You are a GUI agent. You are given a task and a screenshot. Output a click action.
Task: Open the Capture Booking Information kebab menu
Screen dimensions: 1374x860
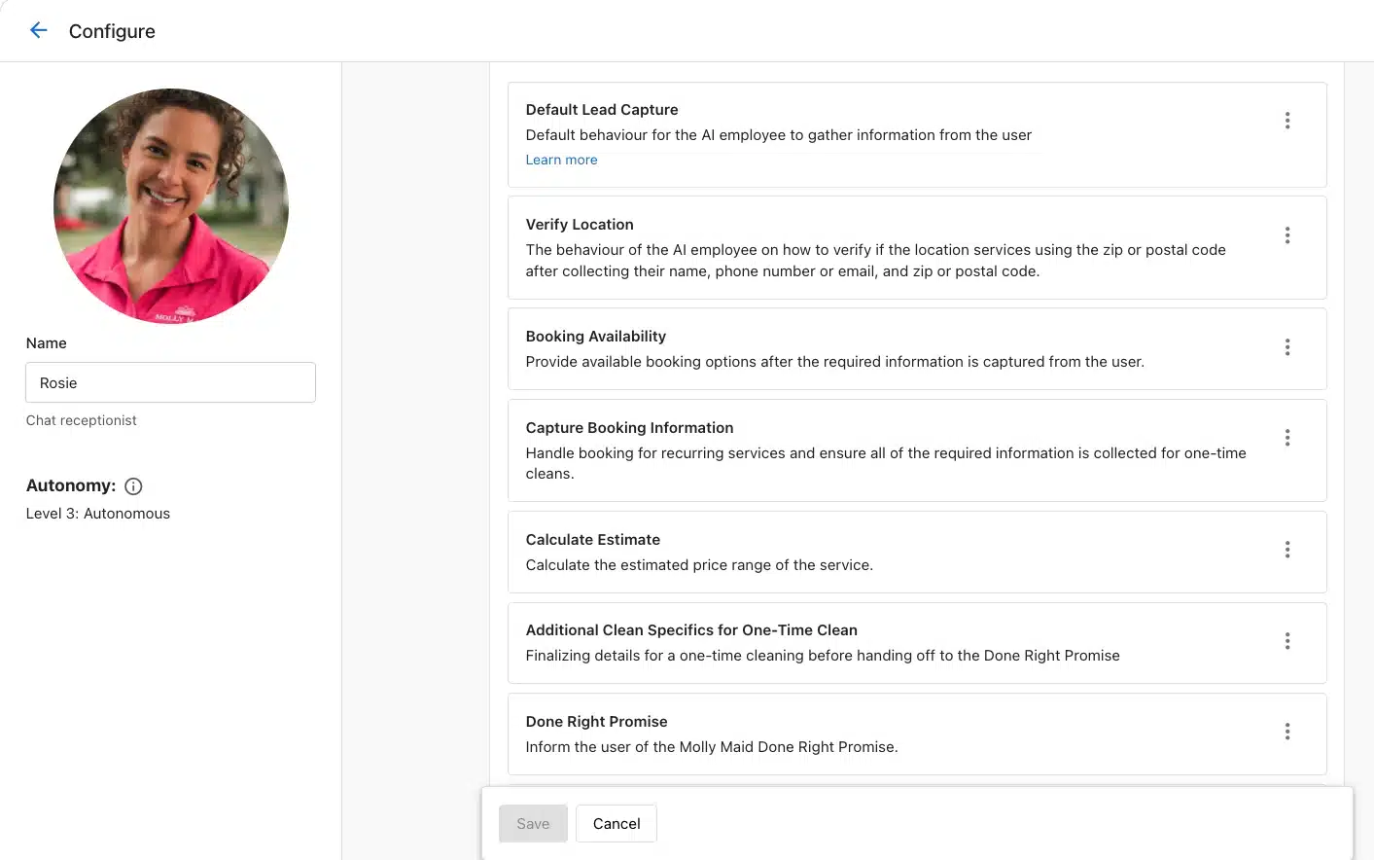tap(1286, 438)
